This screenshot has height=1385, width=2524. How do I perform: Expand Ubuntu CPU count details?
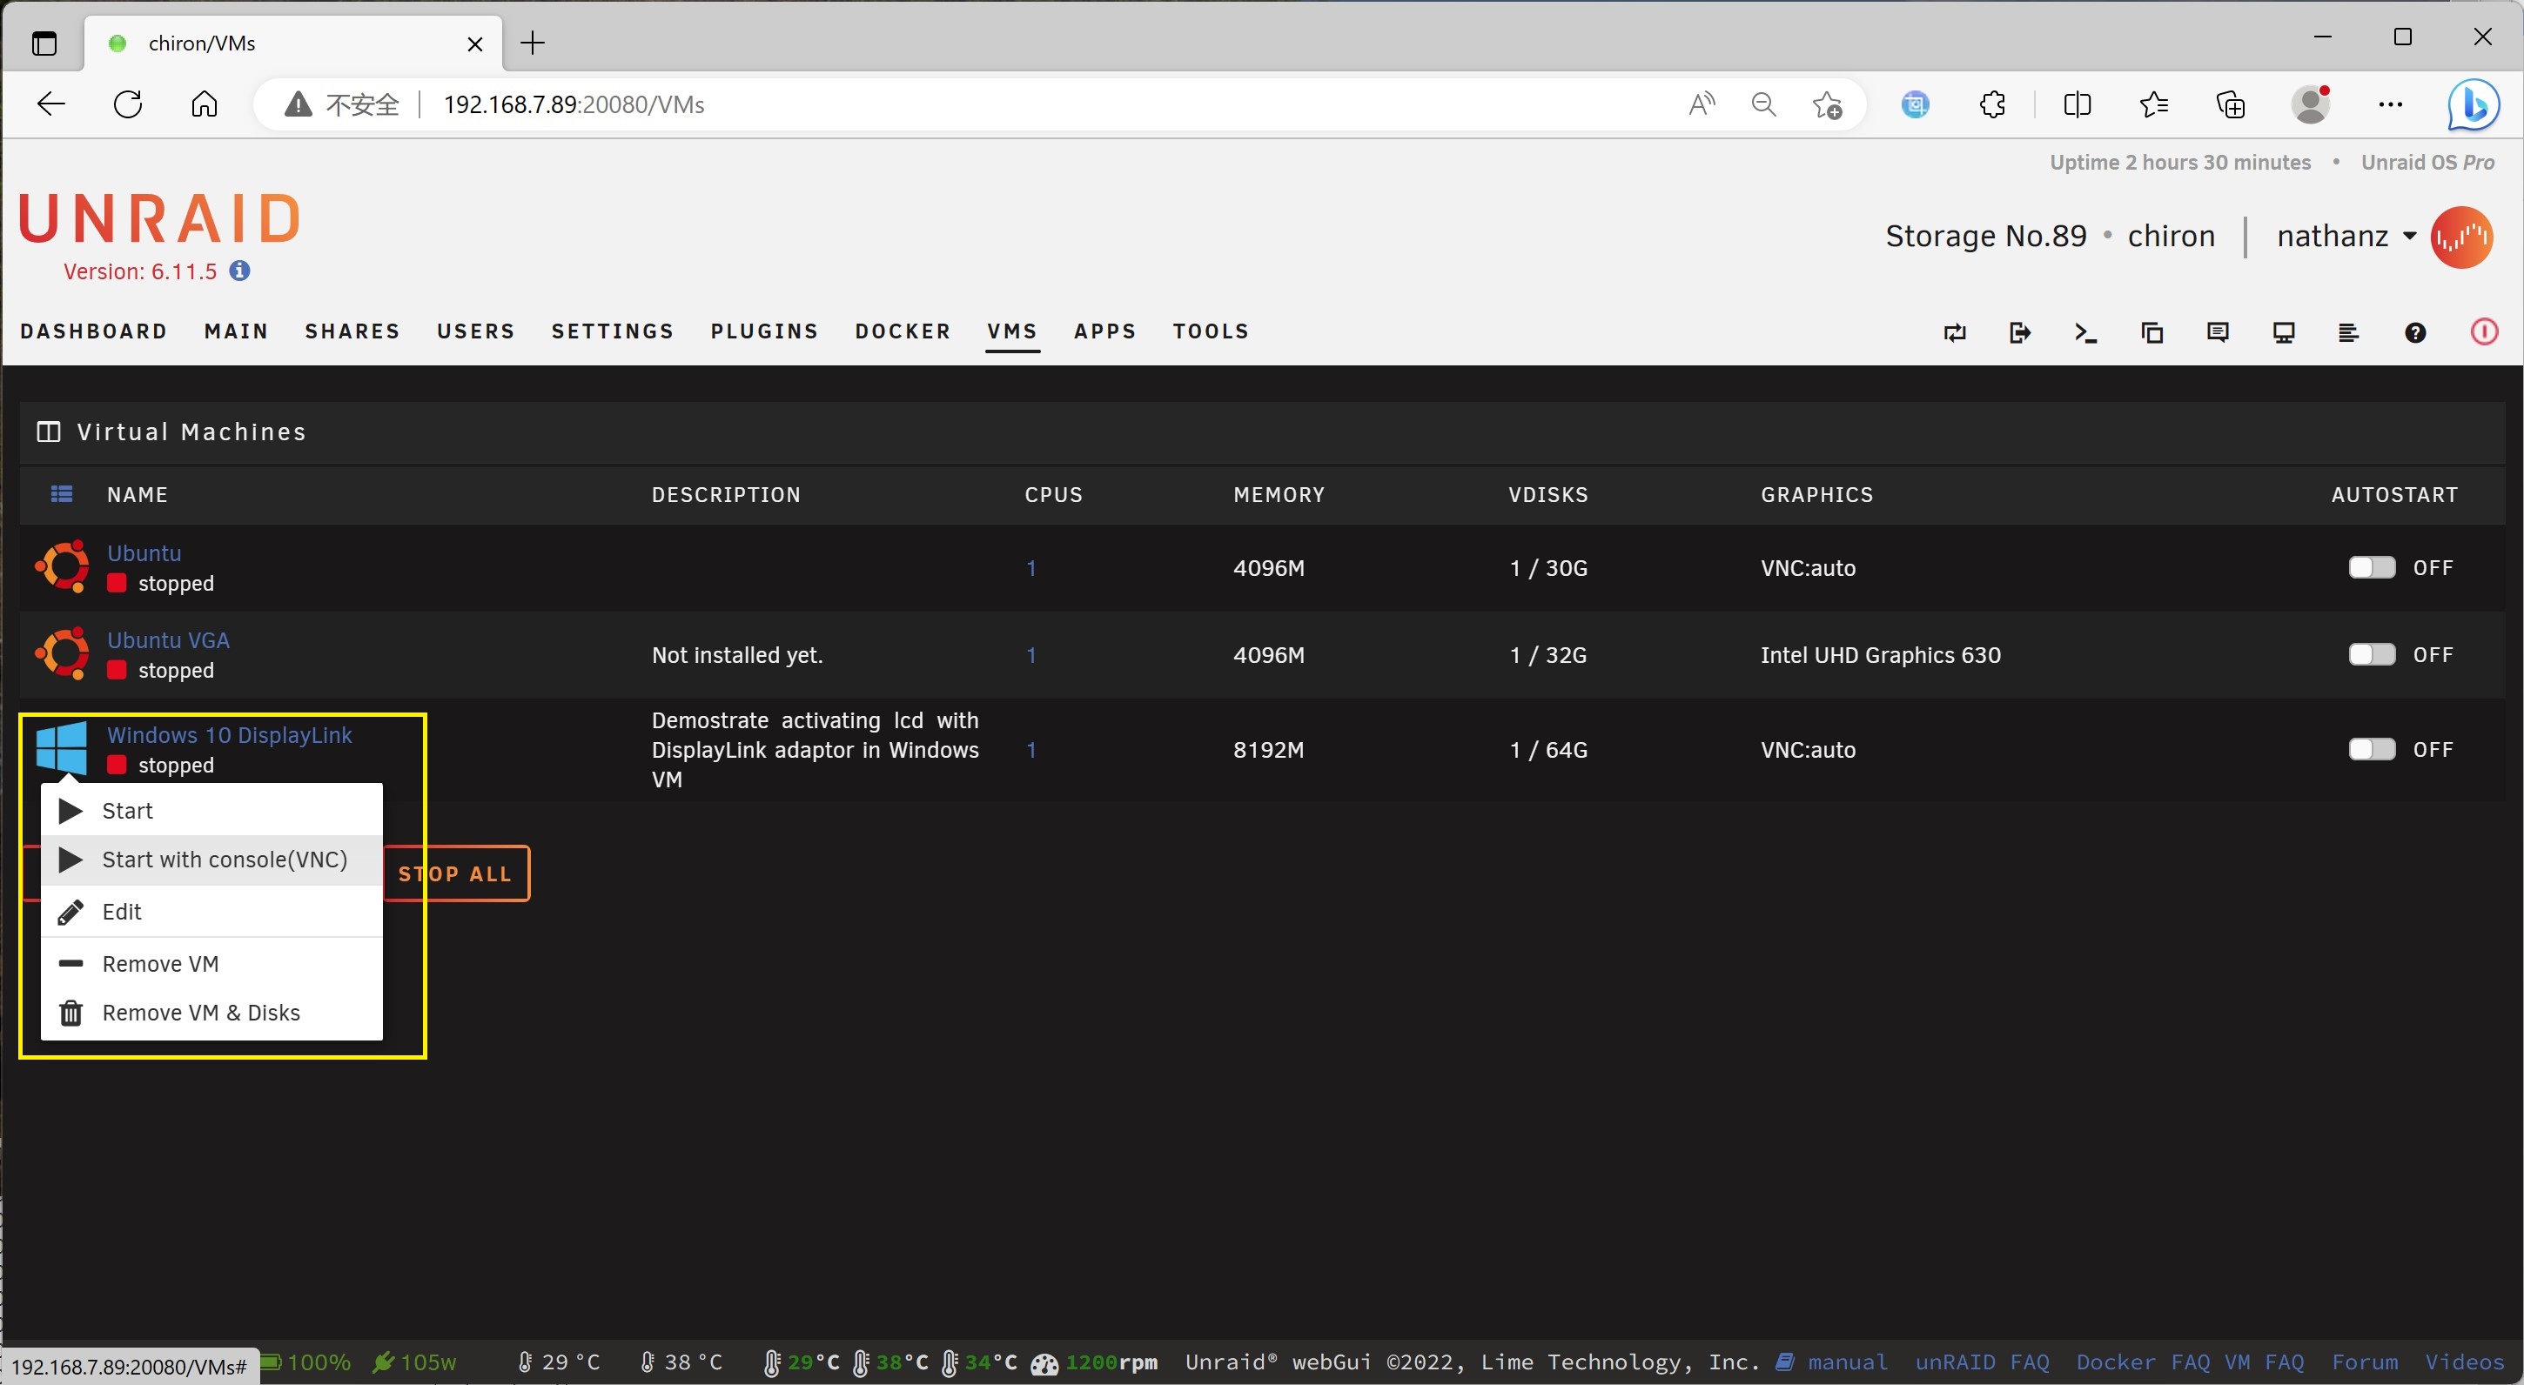click(1030, 567)
